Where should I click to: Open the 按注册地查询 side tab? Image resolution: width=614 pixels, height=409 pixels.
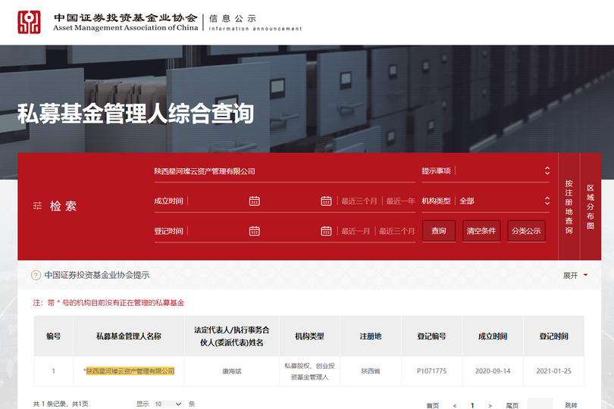pos(569,207)
